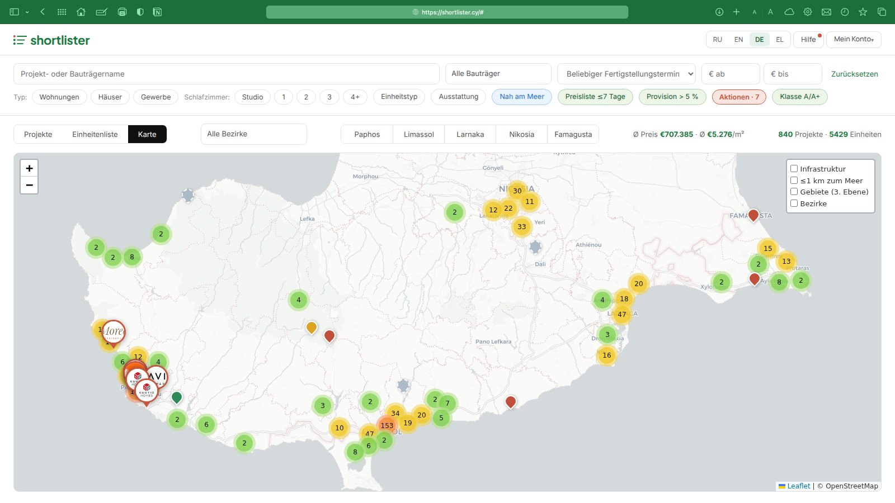
Task: Toggle the Aktionen · 7 chip
Action: coord(739,97)
